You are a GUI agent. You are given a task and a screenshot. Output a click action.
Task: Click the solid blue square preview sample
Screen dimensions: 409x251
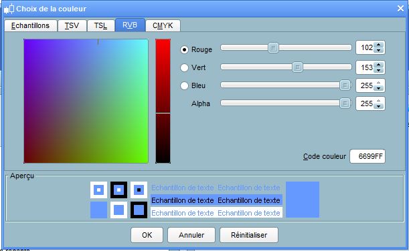(x=98, y=210)
